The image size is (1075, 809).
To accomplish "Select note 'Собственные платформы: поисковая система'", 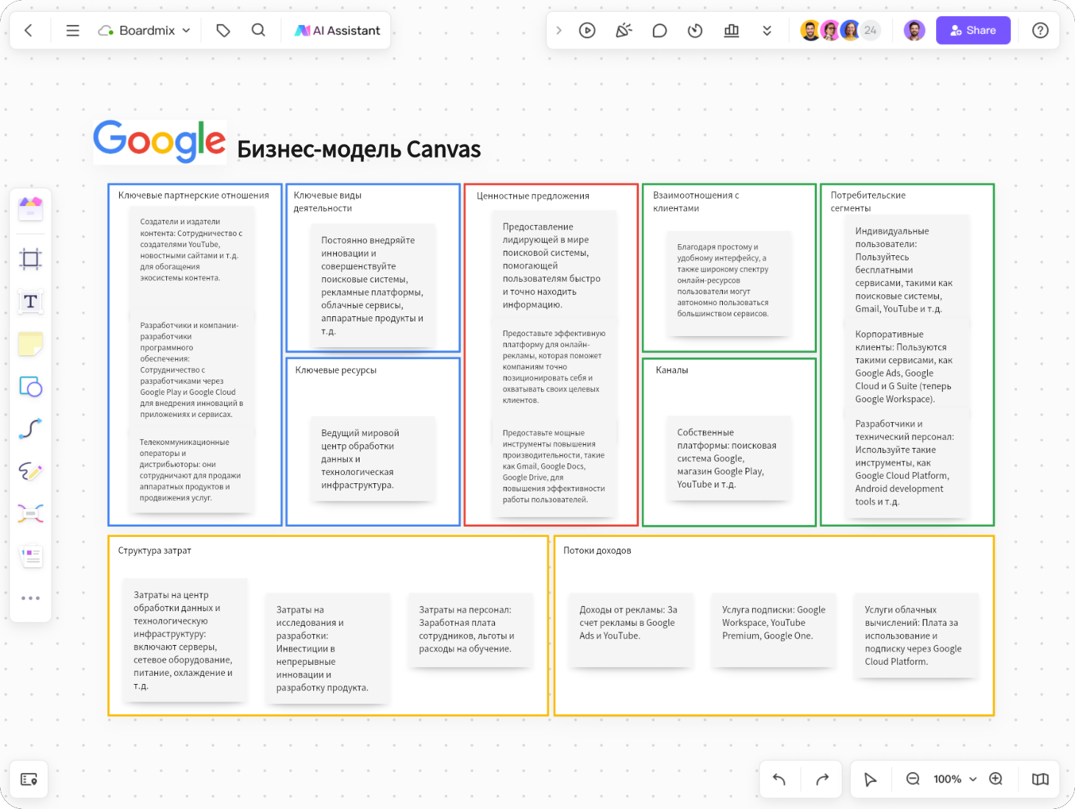I will coord(729,458).
